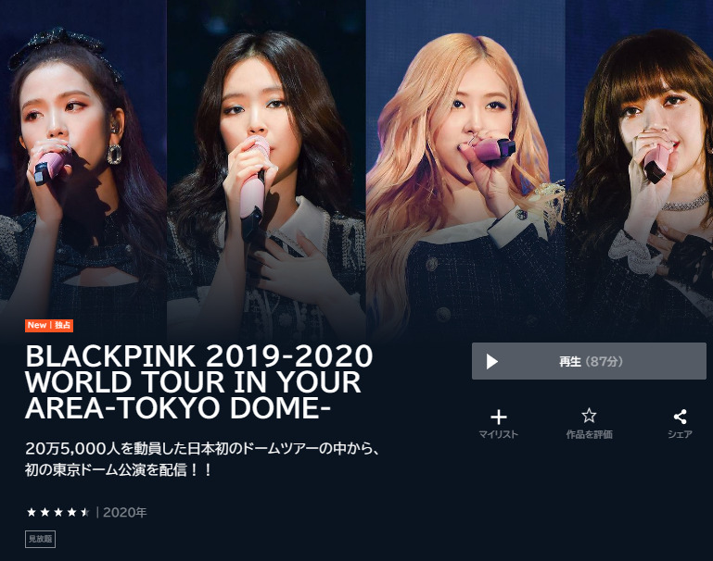
Task: Select the 見放題 tag
Action: tap(40, 539)
